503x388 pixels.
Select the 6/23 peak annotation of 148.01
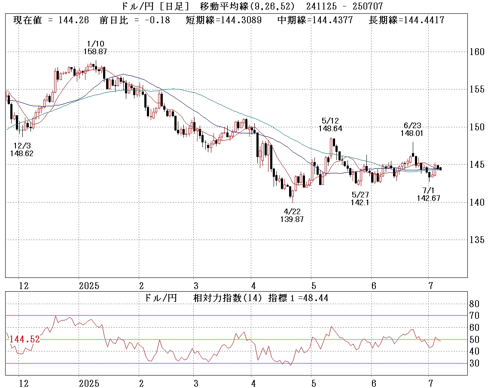[x=412, y=129]
